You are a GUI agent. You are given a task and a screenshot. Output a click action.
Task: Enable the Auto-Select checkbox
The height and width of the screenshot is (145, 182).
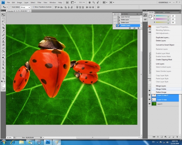(x=11, y=7)
